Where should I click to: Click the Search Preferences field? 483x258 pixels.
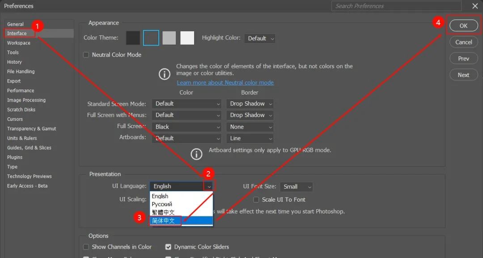click(396, 6)
